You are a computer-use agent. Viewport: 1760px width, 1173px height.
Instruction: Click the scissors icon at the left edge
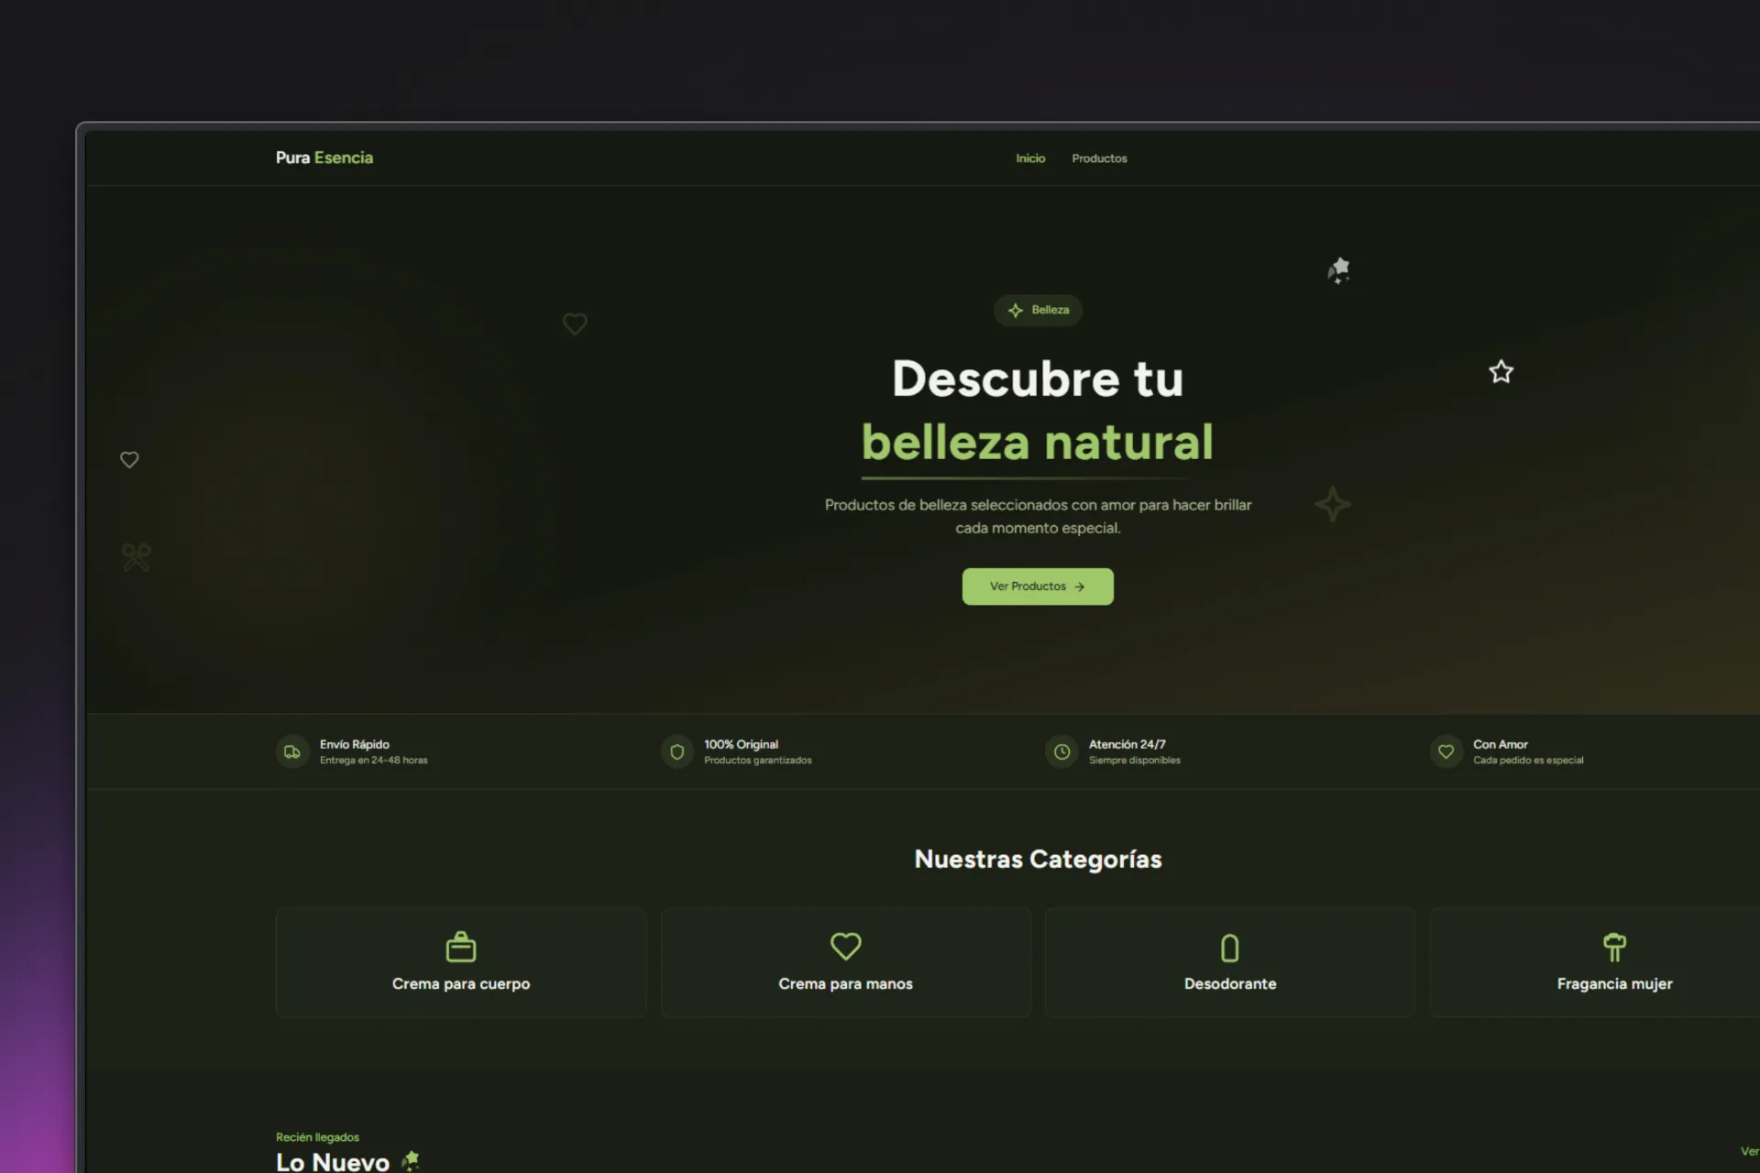coord(136,557)
